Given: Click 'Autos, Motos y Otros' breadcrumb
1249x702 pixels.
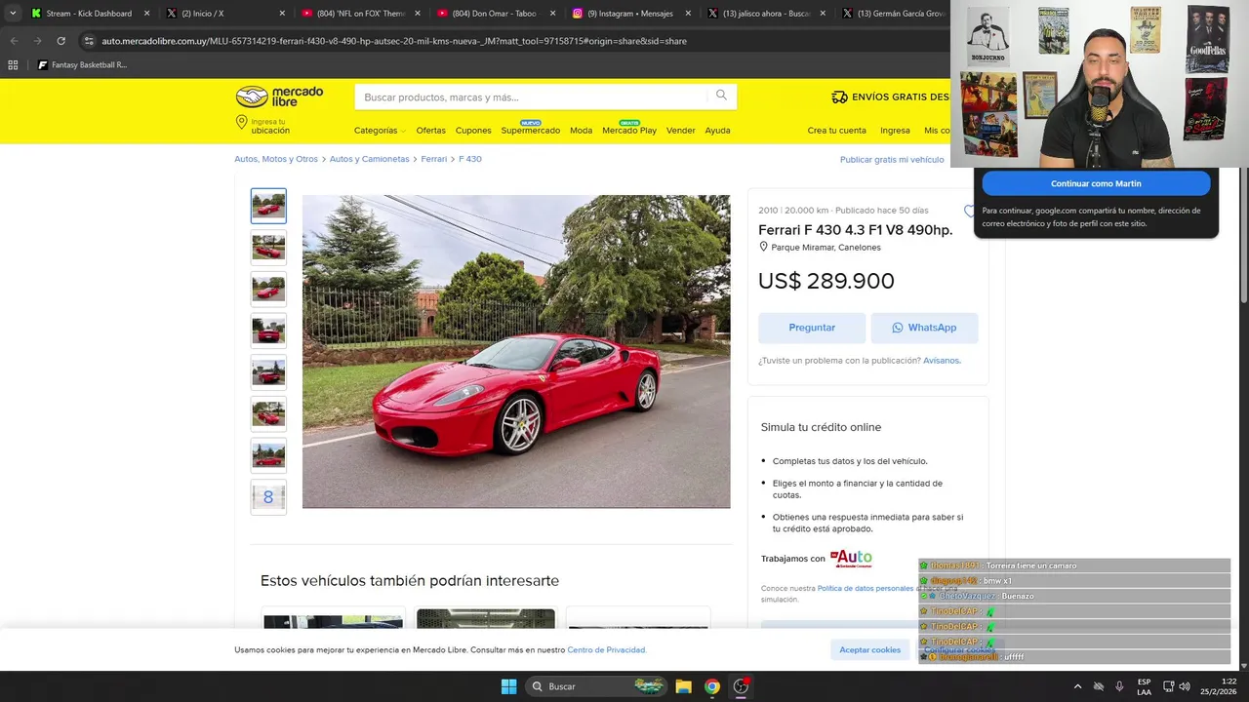Looking at the screenshot, I should 276,159.
